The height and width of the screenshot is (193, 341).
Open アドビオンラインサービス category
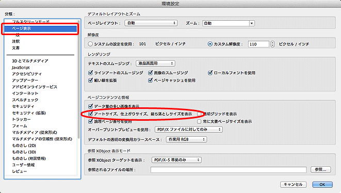pyautogui.click(x=35, y=87)
